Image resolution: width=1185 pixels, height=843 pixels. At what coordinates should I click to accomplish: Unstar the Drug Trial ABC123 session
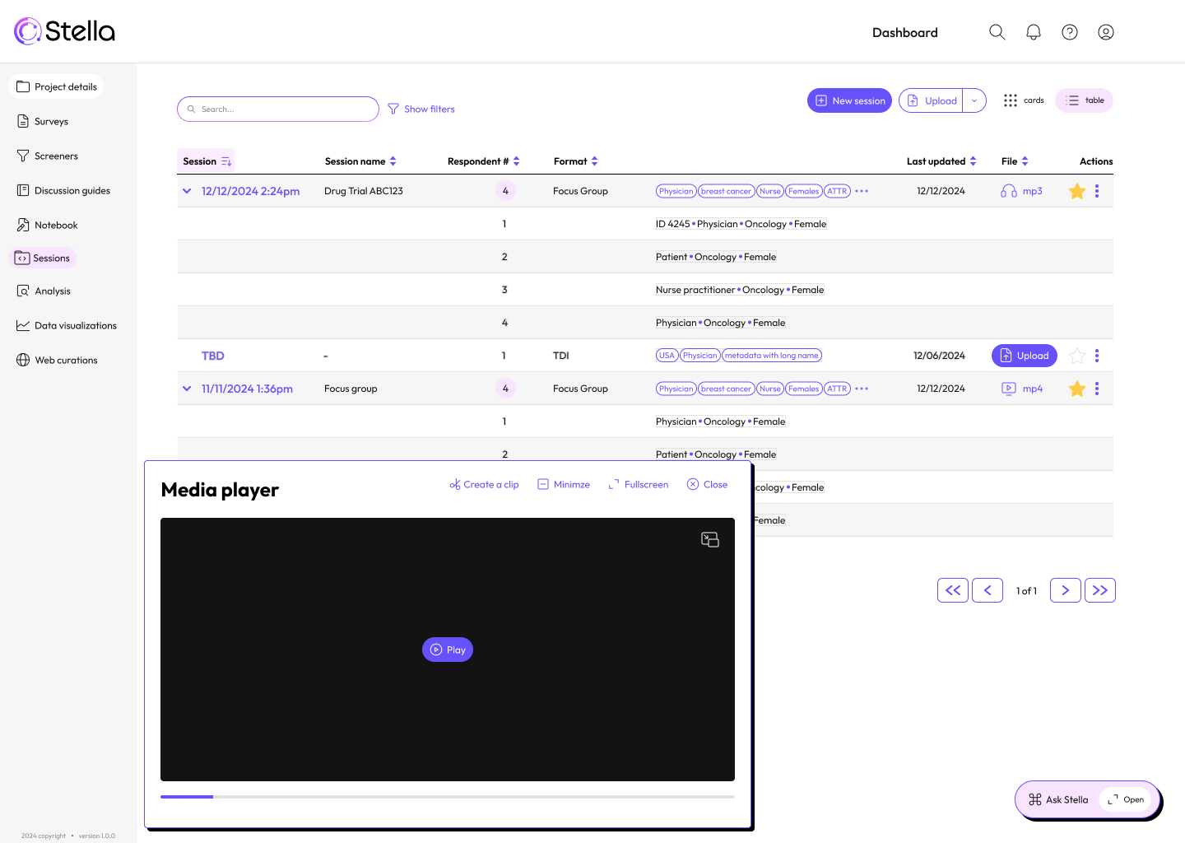[x=1076, y=191]
